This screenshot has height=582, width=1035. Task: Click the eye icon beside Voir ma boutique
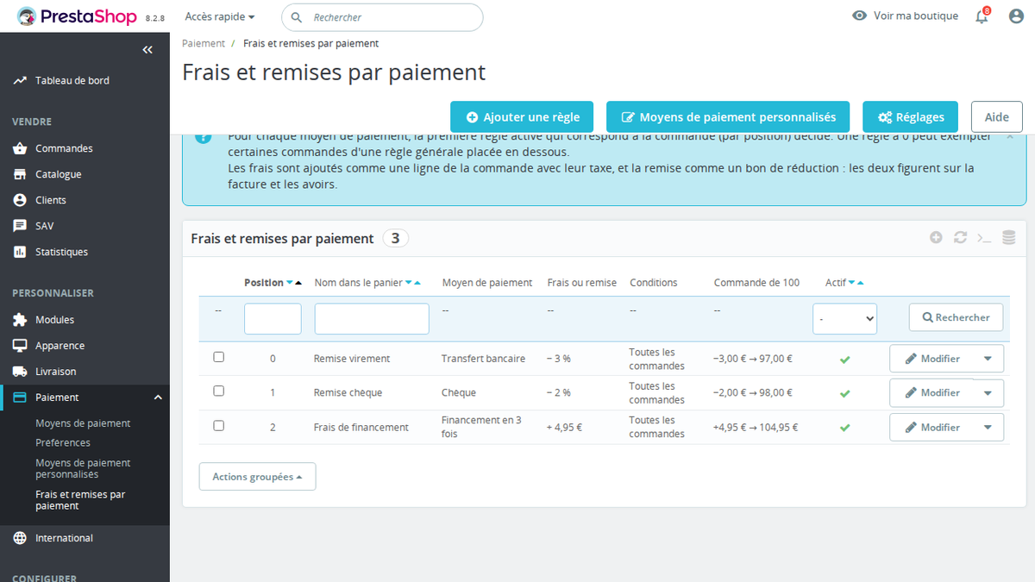coord(859,16)
